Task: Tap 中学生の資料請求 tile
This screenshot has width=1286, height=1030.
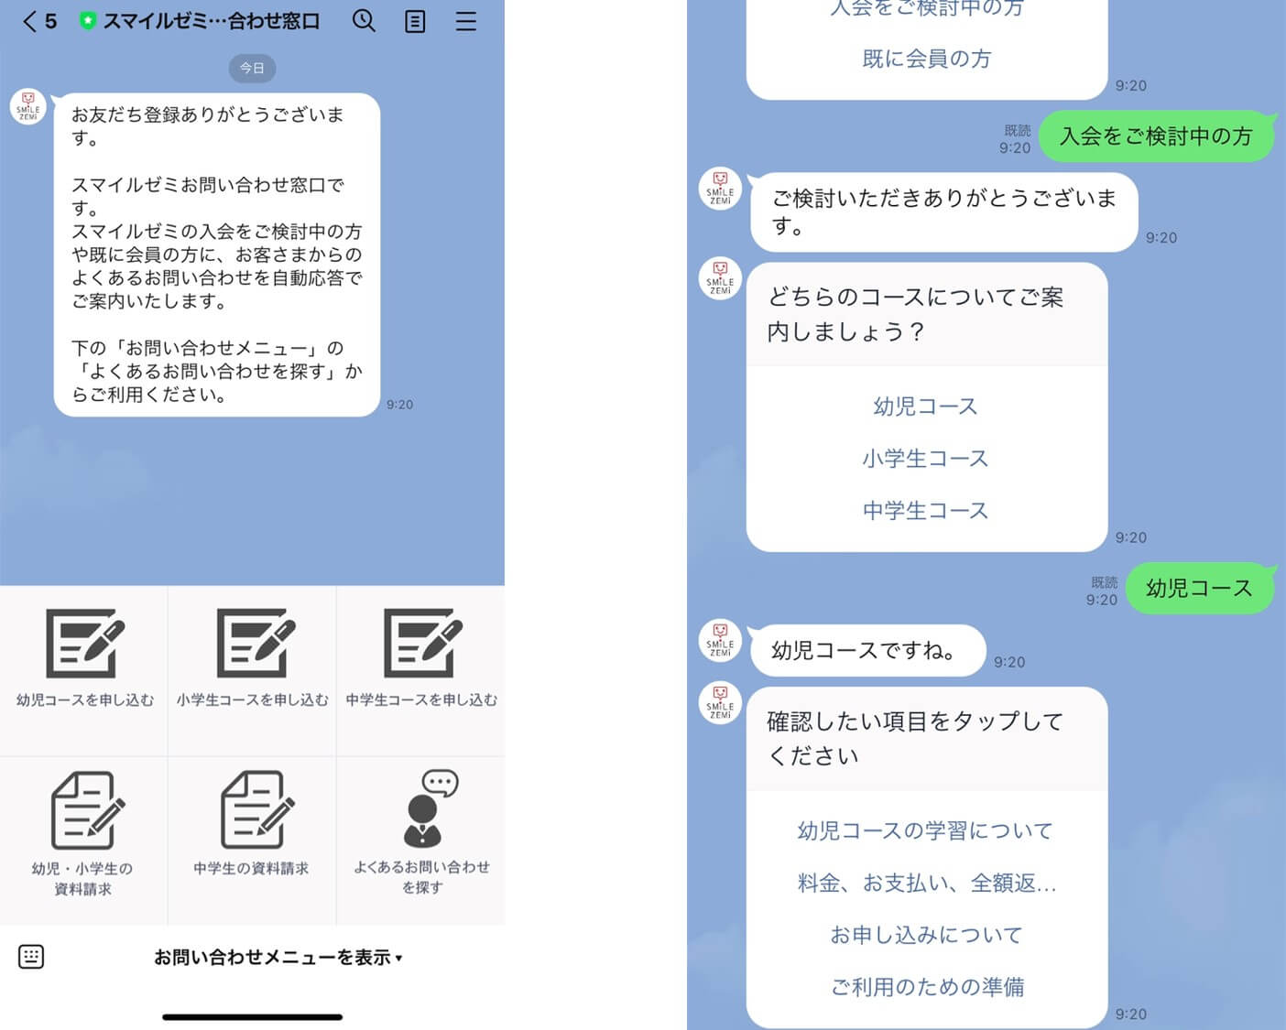Action: [x=252, y=840]
